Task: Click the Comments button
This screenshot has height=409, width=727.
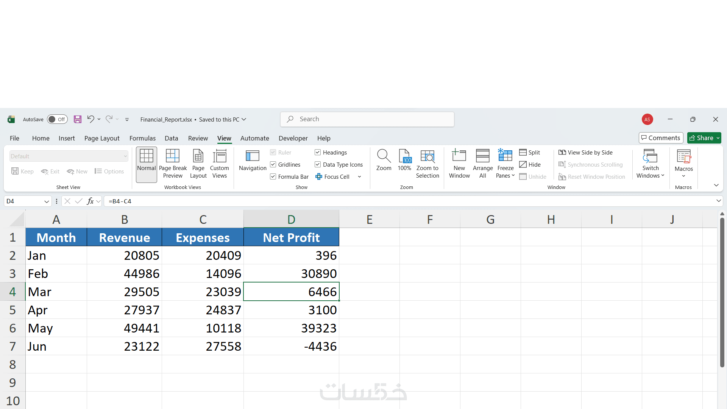Action: [x=661, y=138]
